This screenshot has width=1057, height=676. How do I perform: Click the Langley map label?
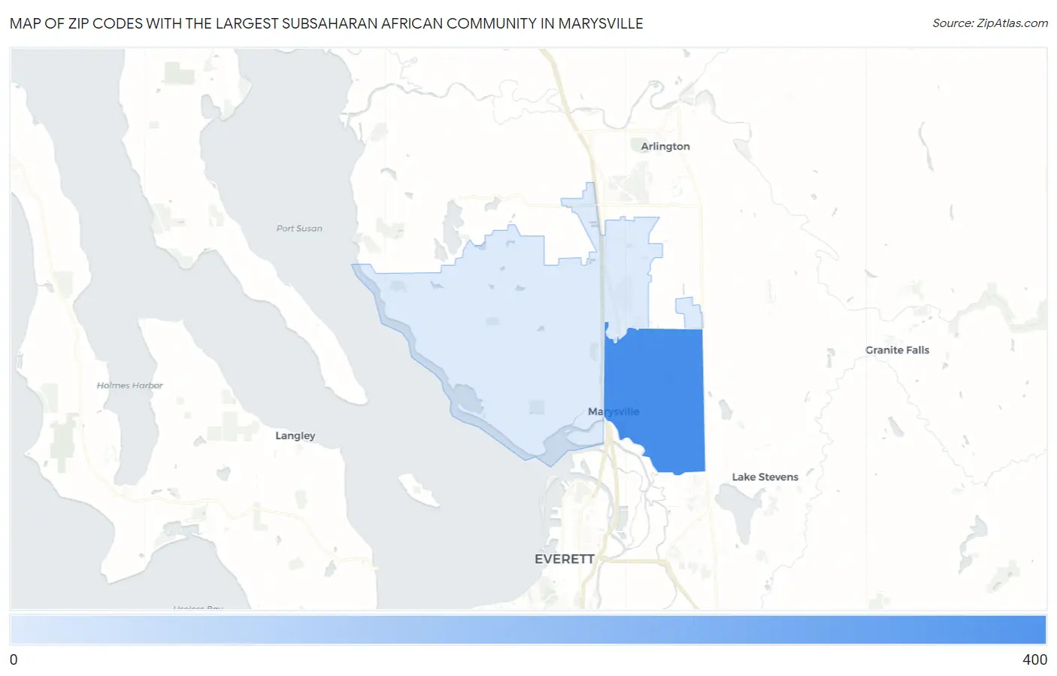pyautogui.click(x=295, y=435)
